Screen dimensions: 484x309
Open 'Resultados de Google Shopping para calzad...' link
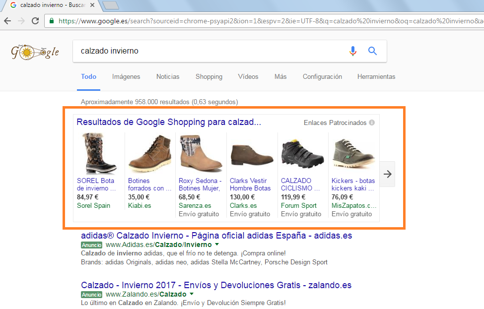169,122
